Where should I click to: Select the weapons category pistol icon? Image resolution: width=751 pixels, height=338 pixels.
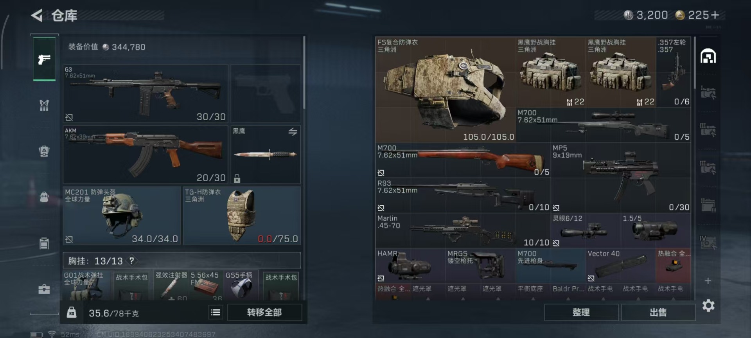coord(44,59)
